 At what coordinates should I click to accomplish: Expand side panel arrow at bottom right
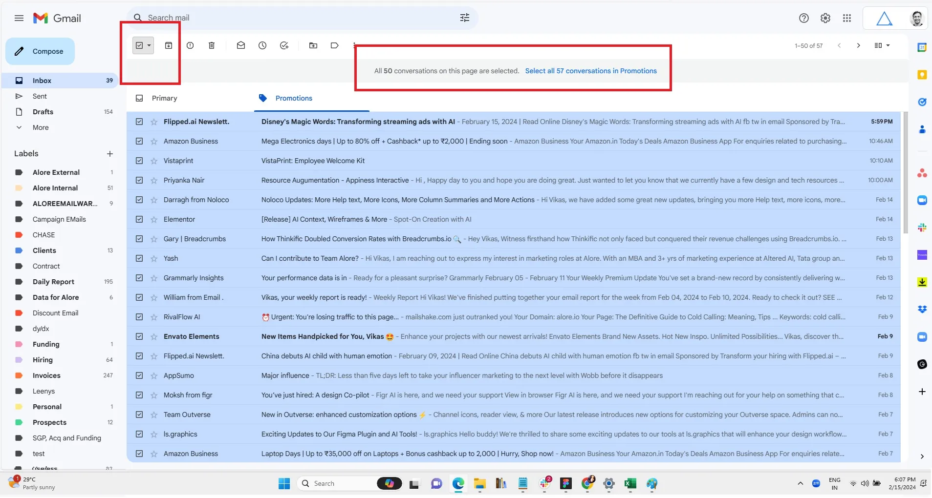click(922, 456)
